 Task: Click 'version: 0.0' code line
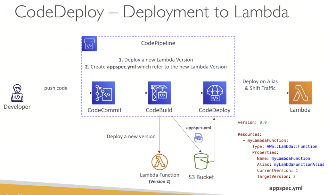252,122
